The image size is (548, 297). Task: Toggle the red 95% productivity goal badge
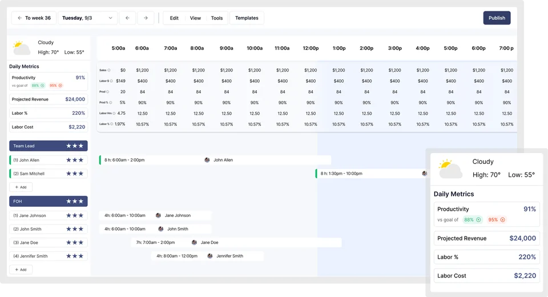click(56, 85)
